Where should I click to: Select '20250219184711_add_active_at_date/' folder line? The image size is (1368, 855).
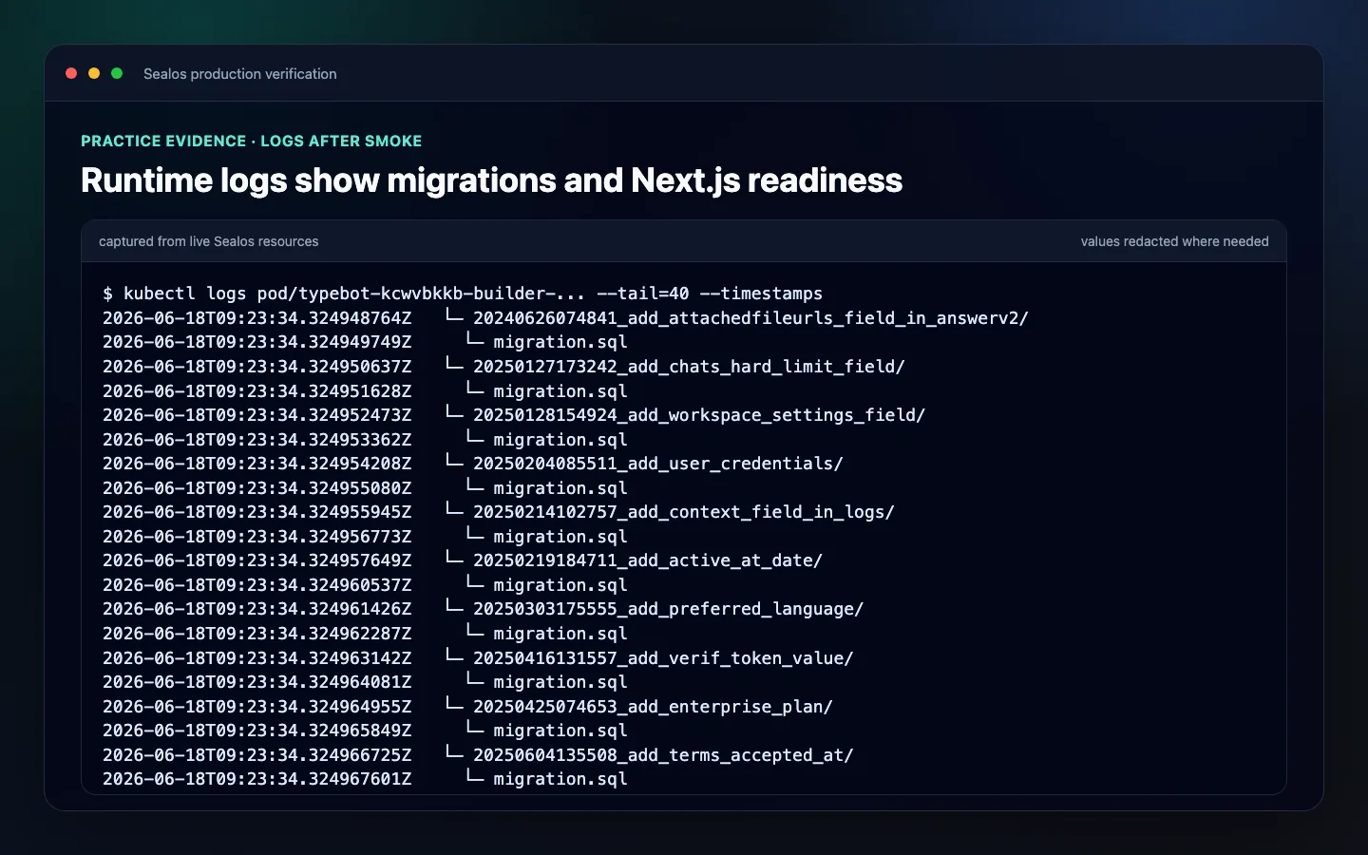pyautogui.click(x=648, y=560)
